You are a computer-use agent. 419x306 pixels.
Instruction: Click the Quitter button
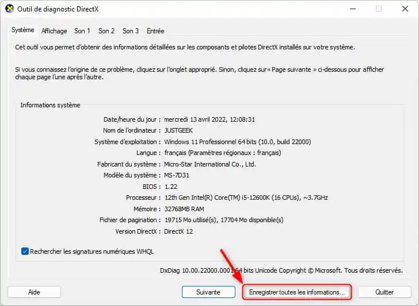coord(384,292)
